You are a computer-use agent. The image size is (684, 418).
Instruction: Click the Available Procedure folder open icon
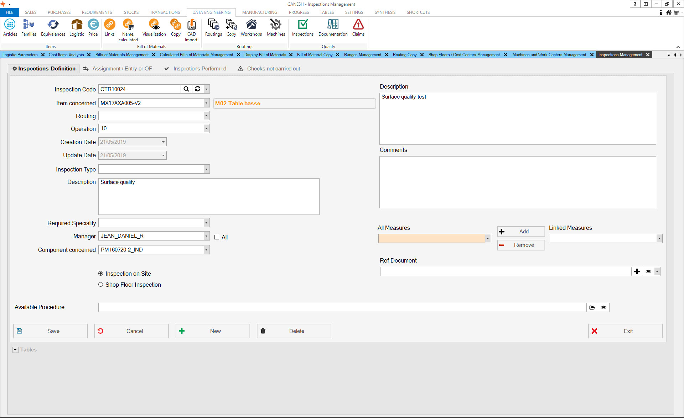(x=592, y=307)
